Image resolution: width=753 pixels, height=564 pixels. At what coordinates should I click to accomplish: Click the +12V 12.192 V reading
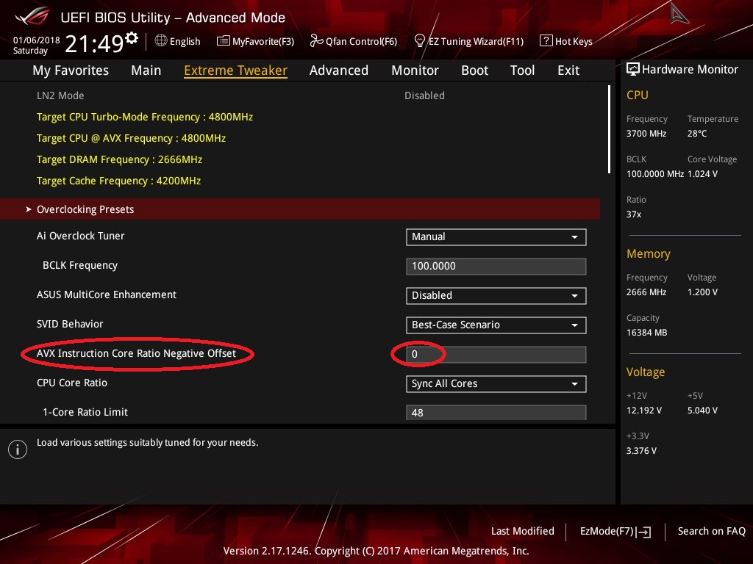[644, 411]
